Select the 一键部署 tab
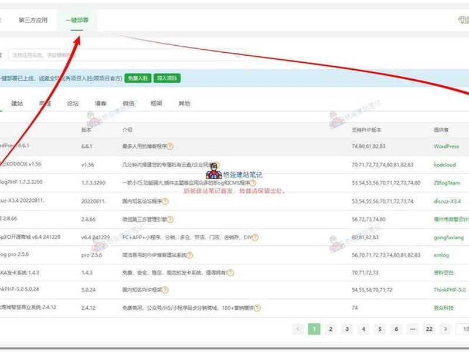The image size is (469, 352). (x=77, y=20)
